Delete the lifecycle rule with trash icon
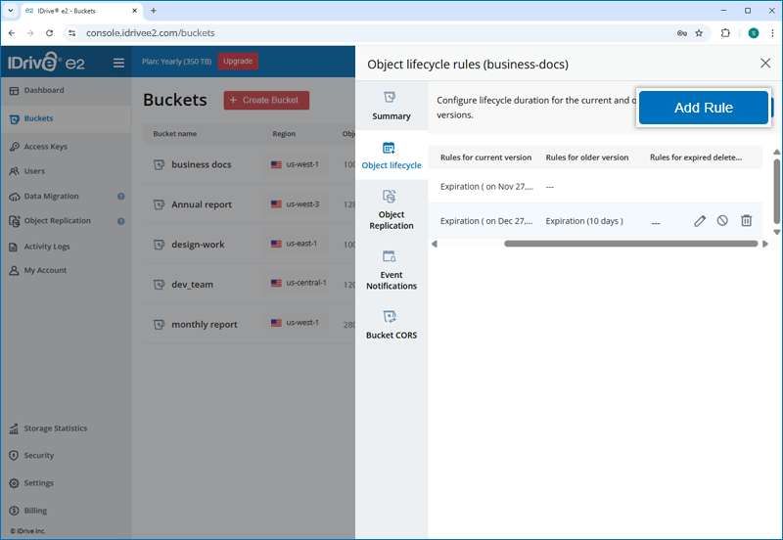The image size is (783, 540). (x=746, y=221)
